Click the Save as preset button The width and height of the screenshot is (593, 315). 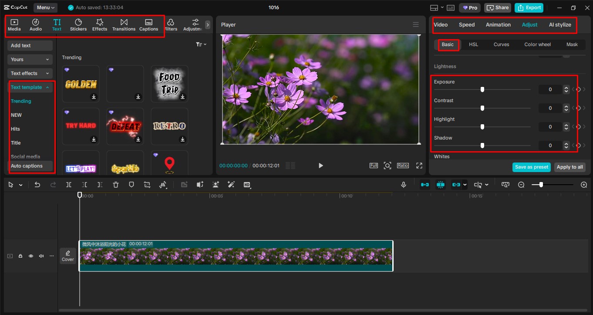coord(531,167)
